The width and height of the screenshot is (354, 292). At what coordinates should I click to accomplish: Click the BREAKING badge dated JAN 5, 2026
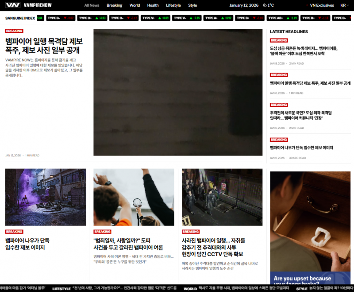point(279,140)
